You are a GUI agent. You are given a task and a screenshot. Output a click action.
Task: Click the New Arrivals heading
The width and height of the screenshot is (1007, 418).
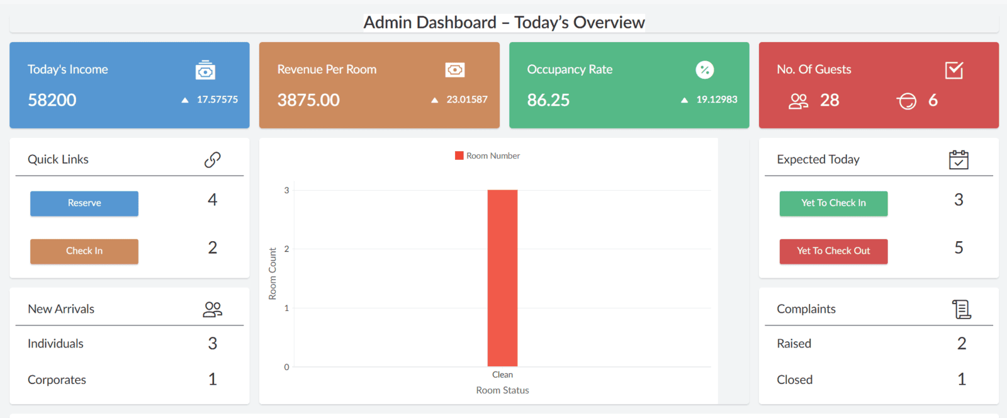[61, 309]
